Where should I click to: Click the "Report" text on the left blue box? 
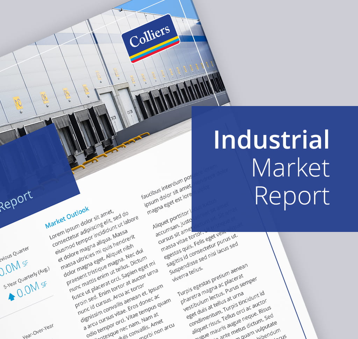(16, 201)
